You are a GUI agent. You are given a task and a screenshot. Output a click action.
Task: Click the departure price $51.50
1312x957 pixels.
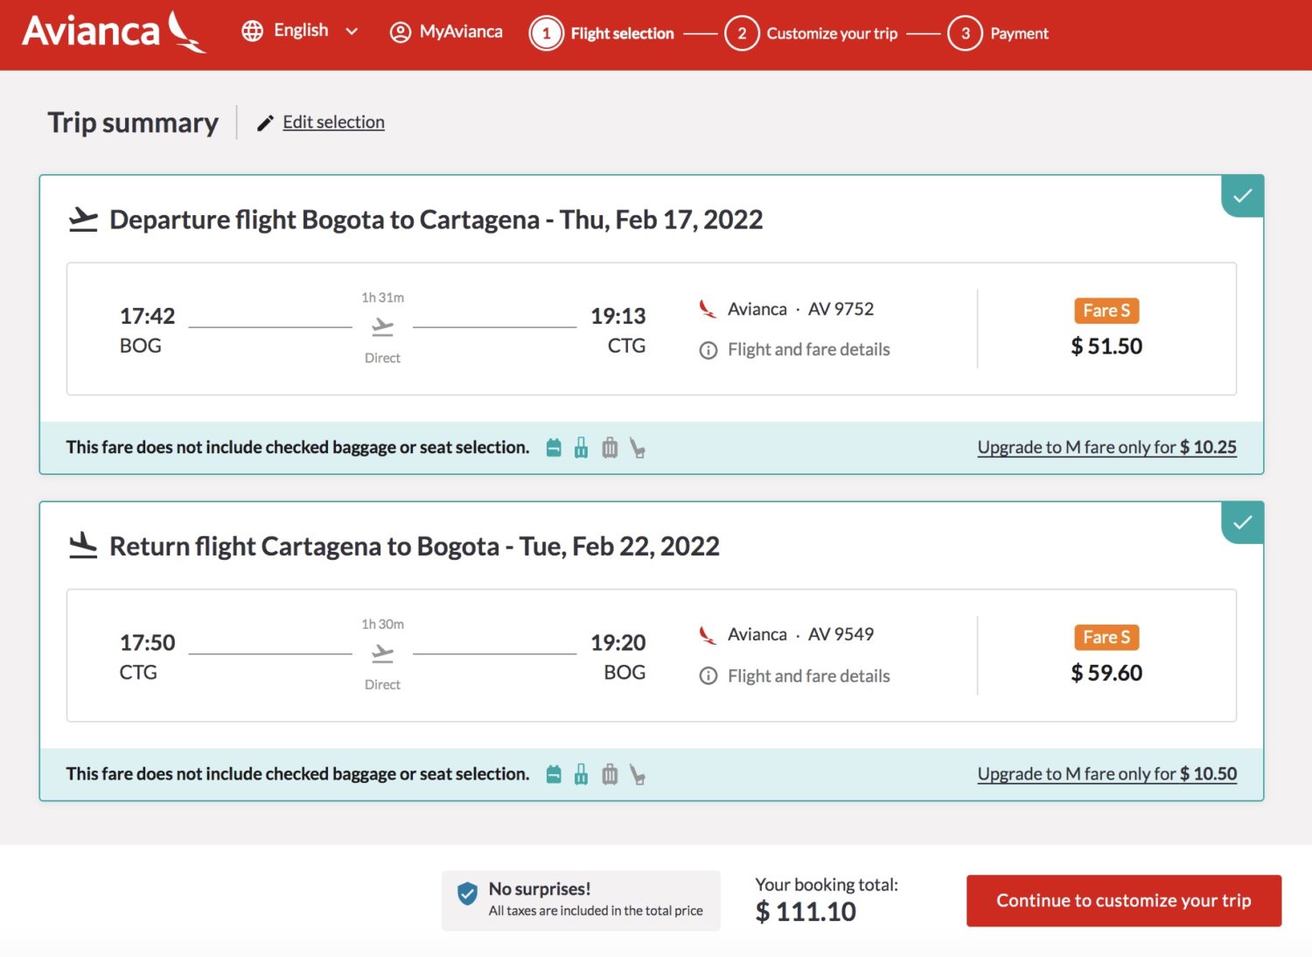(1106, 346)
